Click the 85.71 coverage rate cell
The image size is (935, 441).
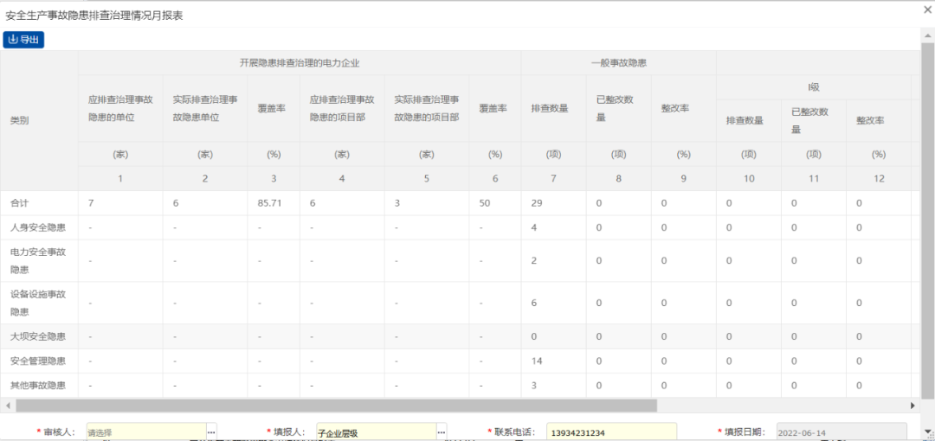(x=274, y=203)
